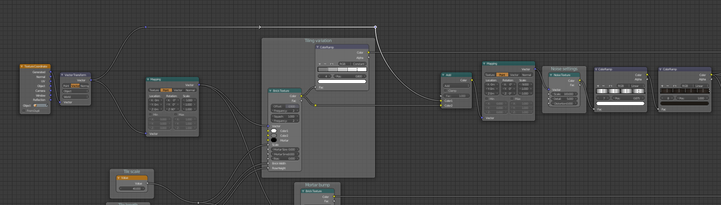This screenshot has height=205, width=721.
Task: Open the Object convert-from dropdown in Vector Transform
Action: 76,91
